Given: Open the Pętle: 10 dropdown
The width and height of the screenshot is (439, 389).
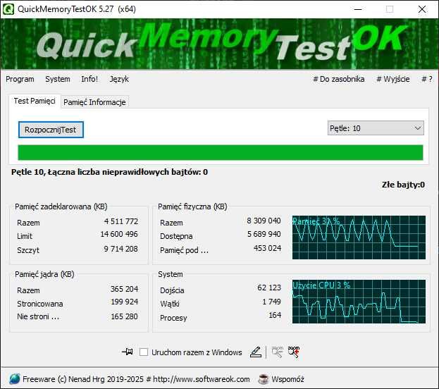Looking at the screenshot, I should 376,128.
